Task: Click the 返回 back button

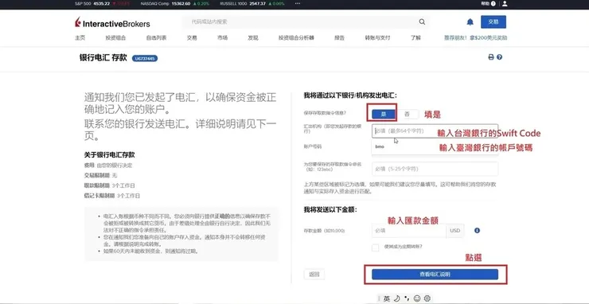Action: [x=314, y=275]
